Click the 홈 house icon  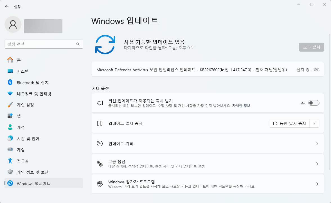10,60
